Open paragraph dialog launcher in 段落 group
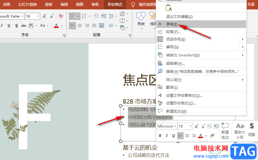This screenshot has height=160, width=258. click(x=130, y=35)
